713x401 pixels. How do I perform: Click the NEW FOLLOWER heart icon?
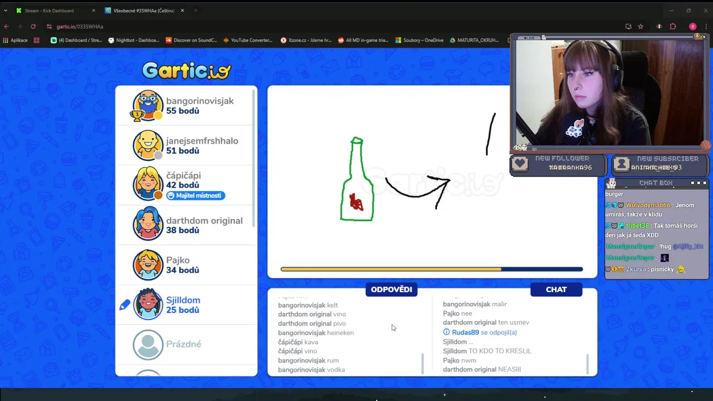coord(520,164)
